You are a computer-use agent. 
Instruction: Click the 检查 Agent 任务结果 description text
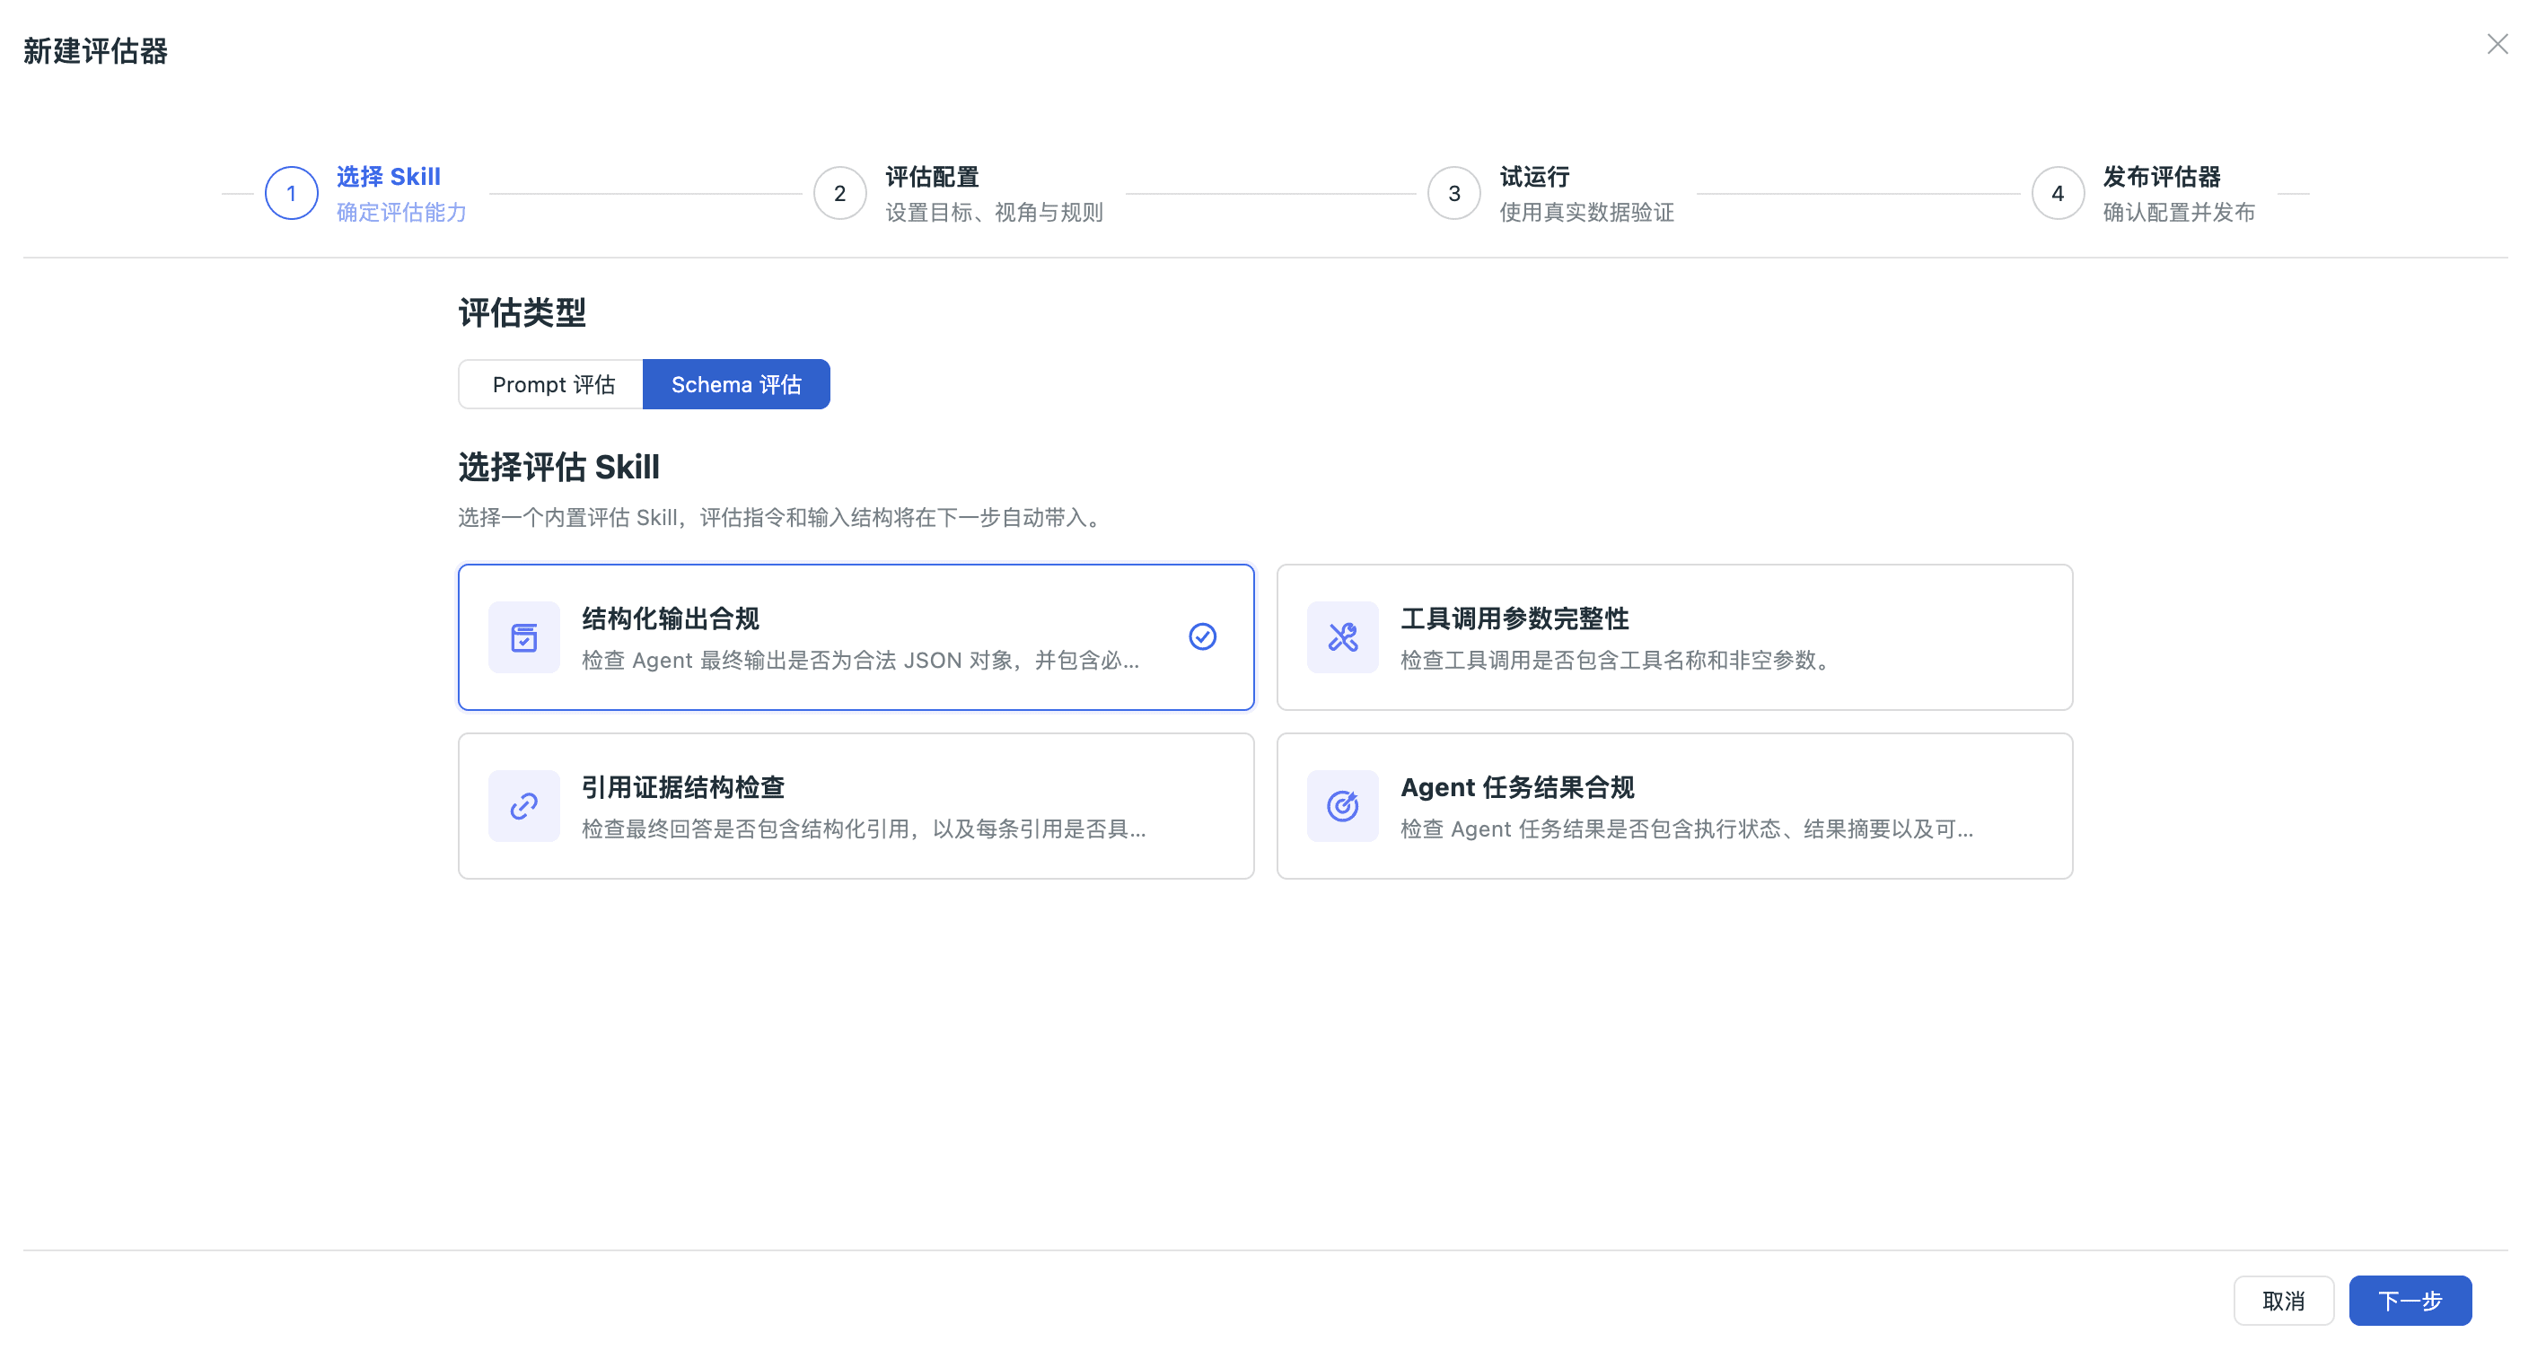(x=1687, y=829)
